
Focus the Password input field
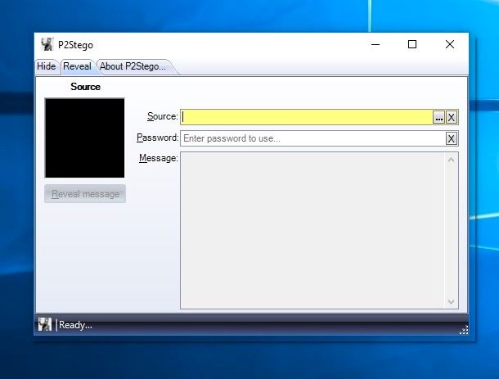(x=312, y=138)
